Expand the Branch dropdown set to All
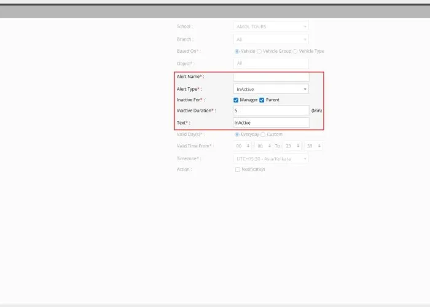 point(271,39)
